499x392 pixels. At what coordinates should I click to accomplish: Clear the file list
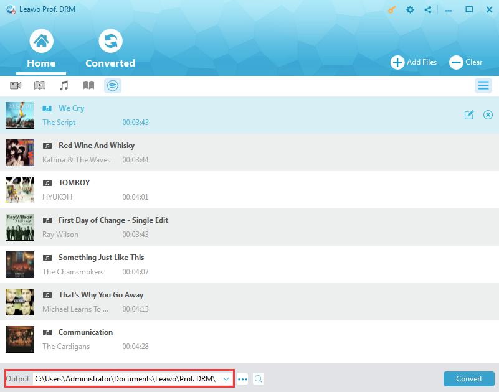466,62
